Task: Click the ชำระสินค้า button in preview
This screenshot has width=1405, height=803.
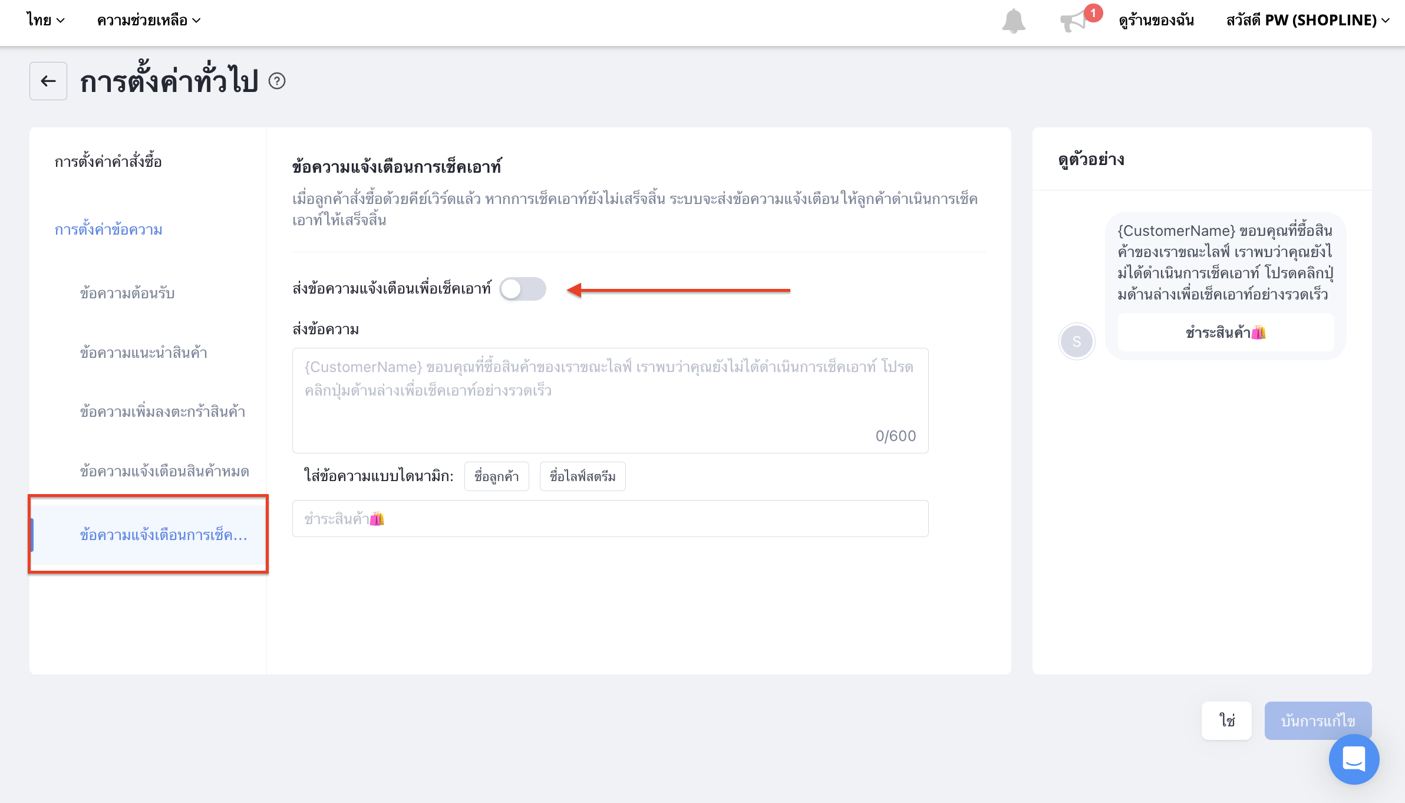Action: (1226, 333)
